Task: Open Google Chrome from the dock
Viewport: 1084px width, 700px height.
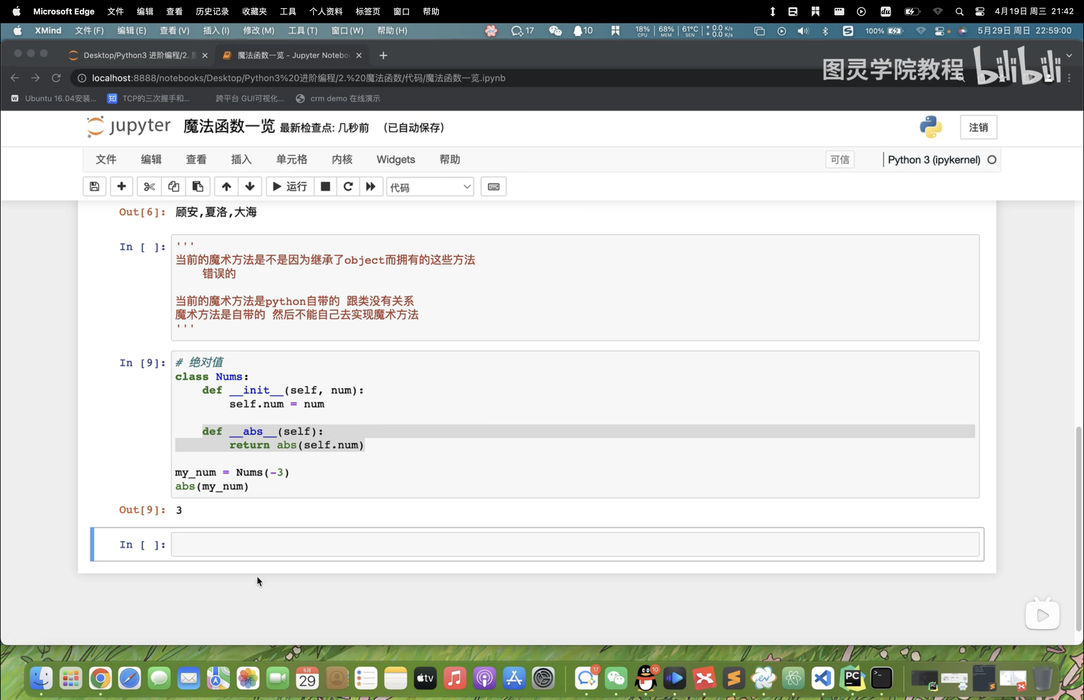Action: click(101, 679)
